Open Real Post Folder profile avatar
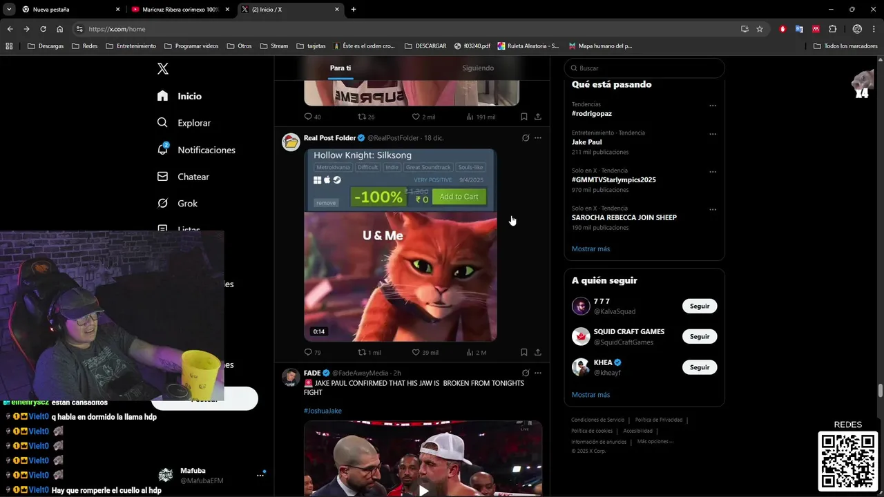 click(x=291, y=142)
